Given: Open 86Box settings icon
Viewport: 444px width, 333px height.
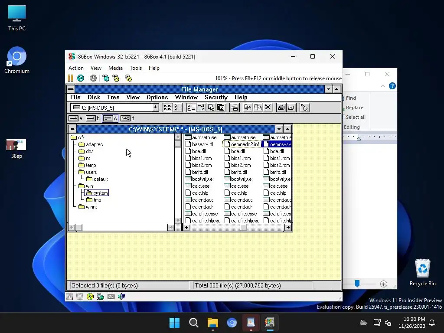Looking at the screenshot, I should (128, 78).
